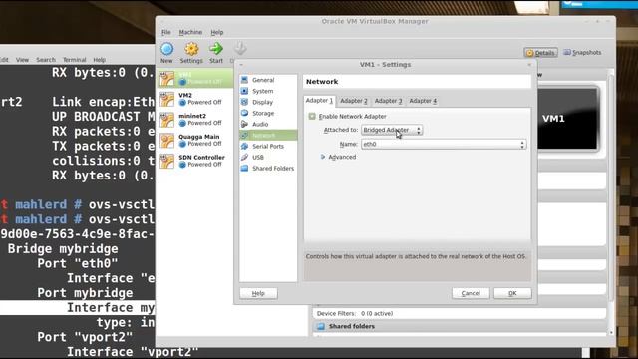The width and height of the screenshot is (638, 359).
Task: Switch to the Adapter 2 tab
Action: (354, 101)
